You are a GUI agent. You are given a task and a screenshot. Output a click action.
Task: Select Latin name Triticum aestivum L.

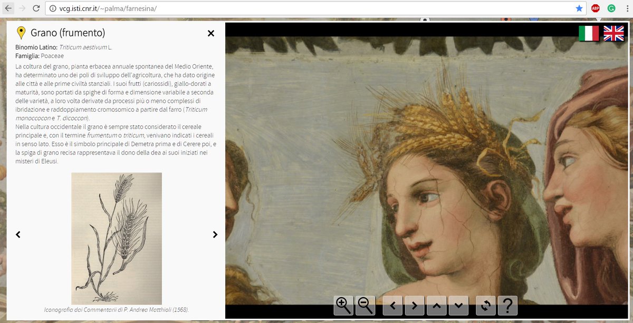click(85, 47)
